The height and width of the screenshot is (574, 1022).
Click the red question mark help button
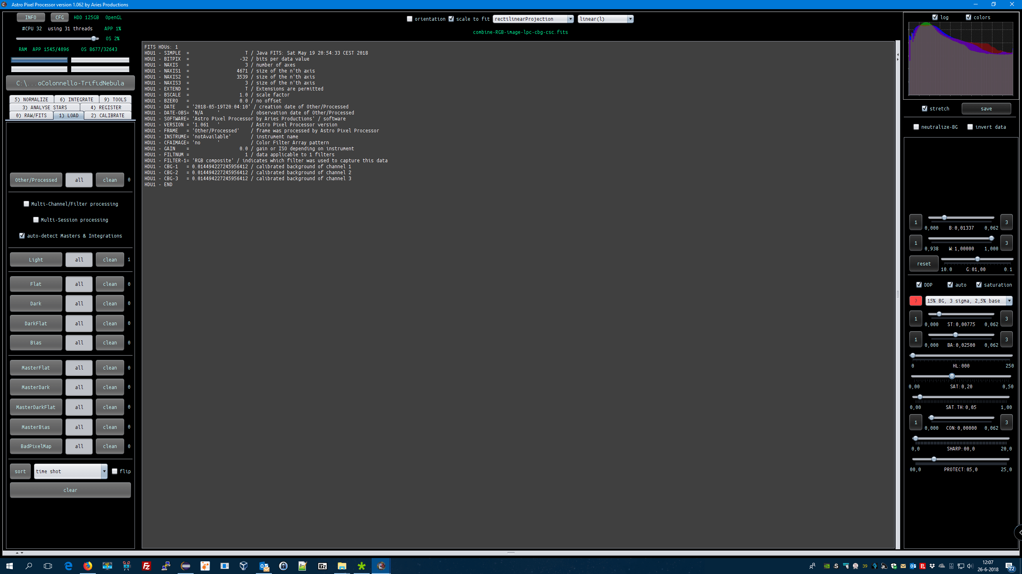pos(915,301)
